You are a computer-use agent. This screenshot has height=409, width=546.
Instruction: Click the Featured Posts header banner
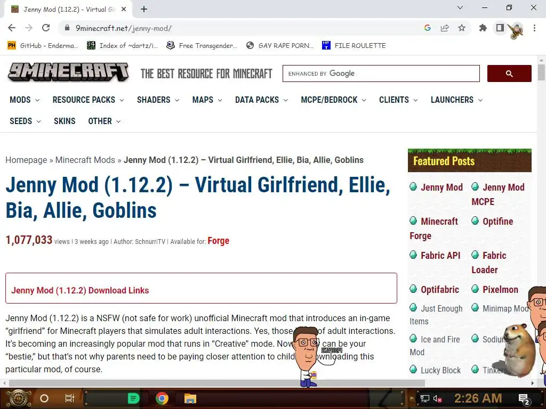coord(469,160)
